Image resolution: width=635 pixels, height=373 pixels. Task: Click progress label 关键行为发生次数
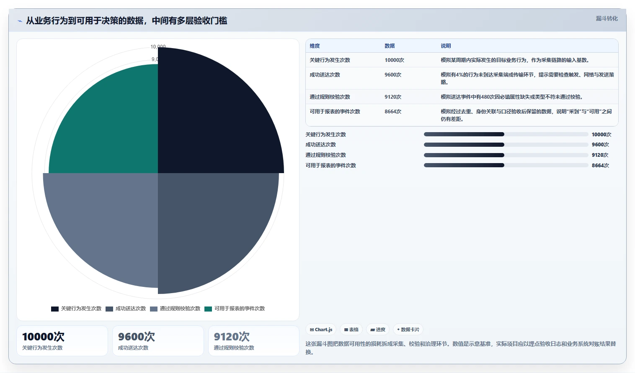(325, 135)
